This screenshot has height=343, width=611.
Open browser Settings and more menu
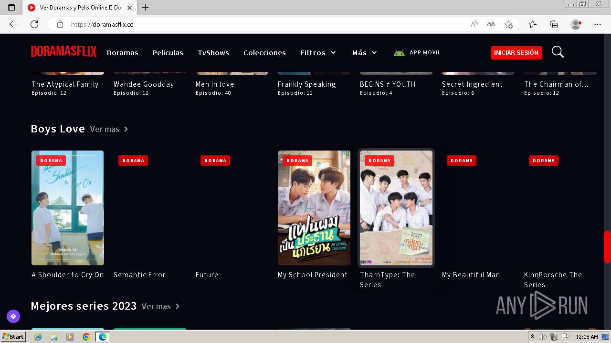tap(598, 24)
